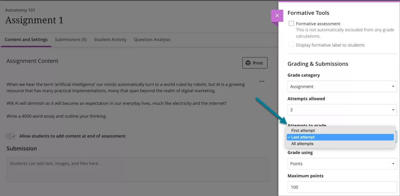Choose First attempt as attempts to grade
Viewport: 400px width, 196px height.
(x=303, y=130)
